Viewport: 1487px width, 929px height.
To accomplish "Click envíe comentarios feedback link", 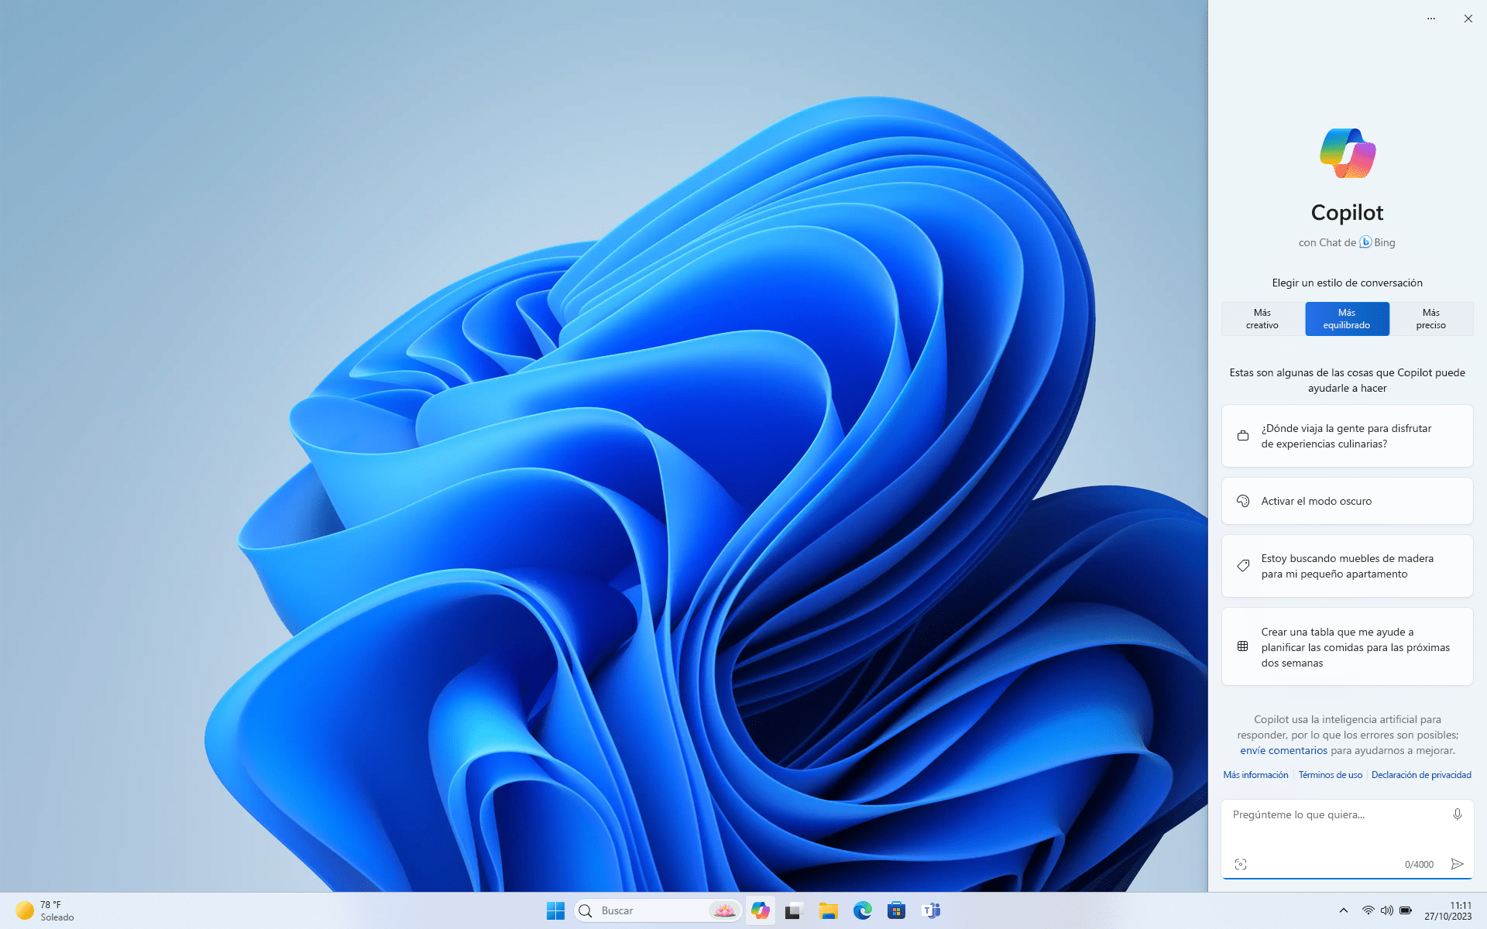I will coord(1283,749).
